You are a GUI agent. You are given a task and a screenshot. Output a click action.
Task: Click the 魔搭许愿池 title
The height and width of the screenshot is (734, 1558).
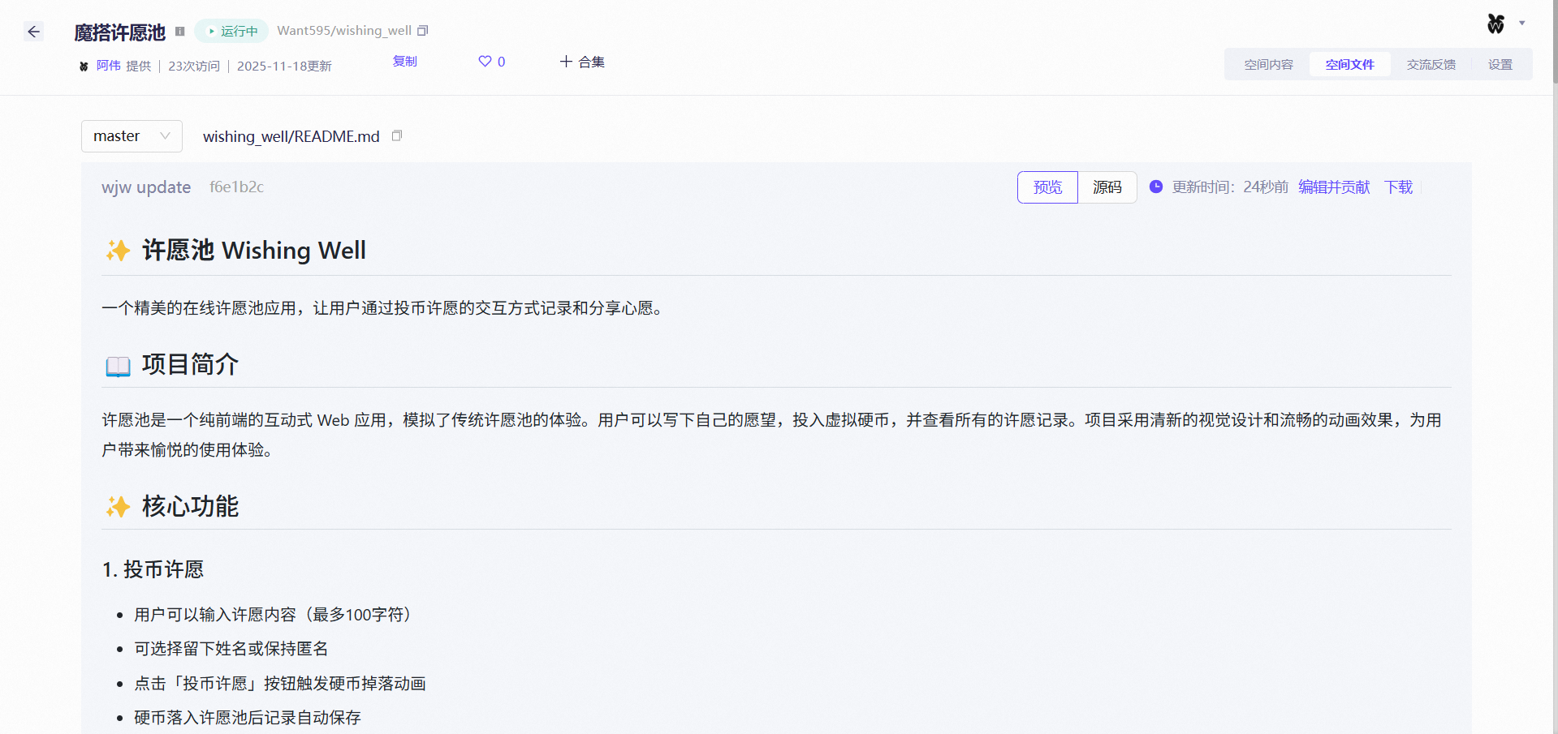point(120,32)
